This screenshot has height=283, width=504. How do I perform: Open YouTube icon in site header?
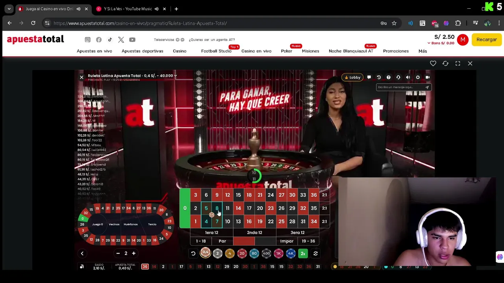[x=132, y=40]
